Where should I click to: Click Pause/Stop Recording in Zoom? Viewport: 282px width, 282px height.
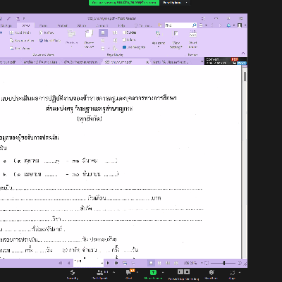click(183, 274)
